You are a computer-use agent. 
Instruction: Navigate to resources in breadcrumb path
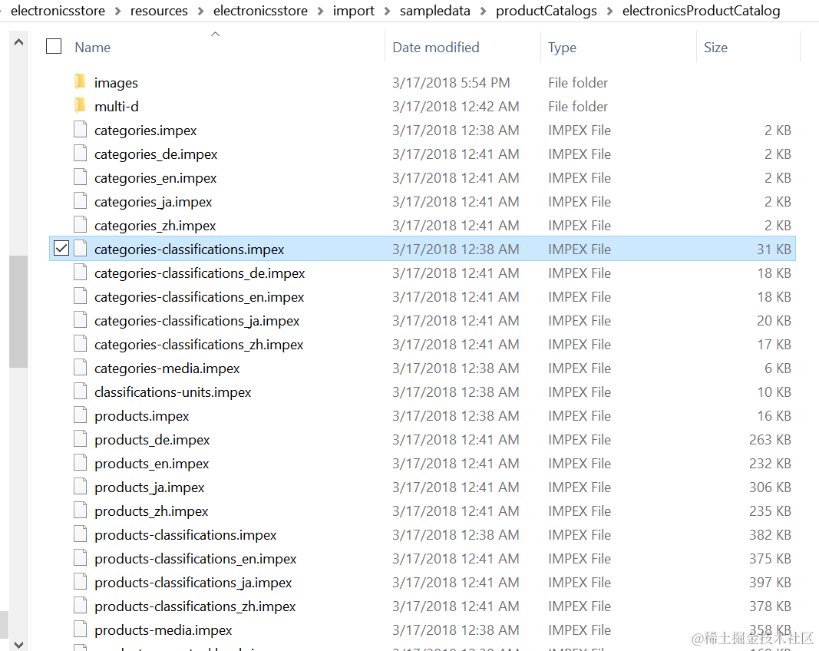tap(159, 11)
